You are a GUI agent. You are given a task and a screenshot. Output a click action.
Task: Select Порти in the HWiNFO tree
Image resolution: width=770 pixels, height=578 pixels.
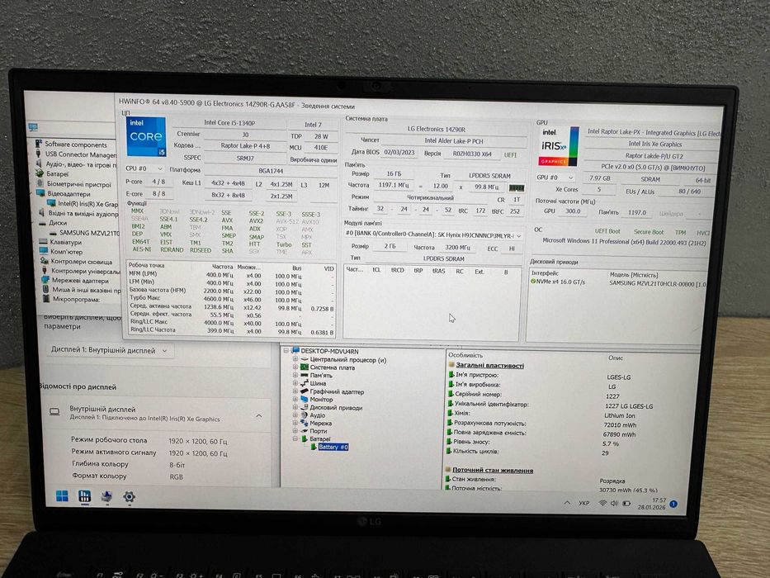319,431
